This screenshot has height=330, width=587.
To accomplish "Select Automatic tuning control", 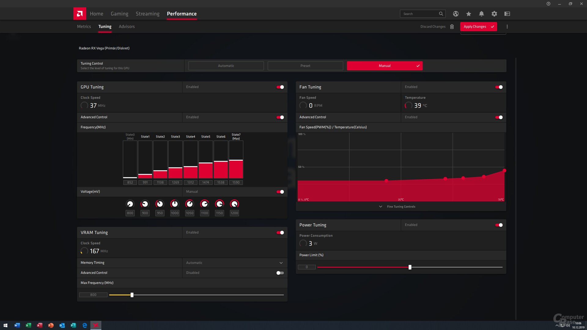I will tap(226, 66).
